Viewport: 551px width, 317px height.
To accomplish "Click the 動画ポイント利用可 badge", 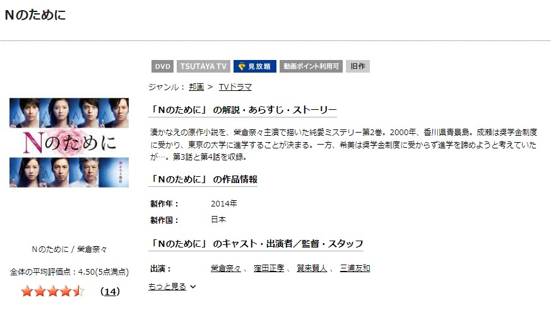I will (311, 66).
